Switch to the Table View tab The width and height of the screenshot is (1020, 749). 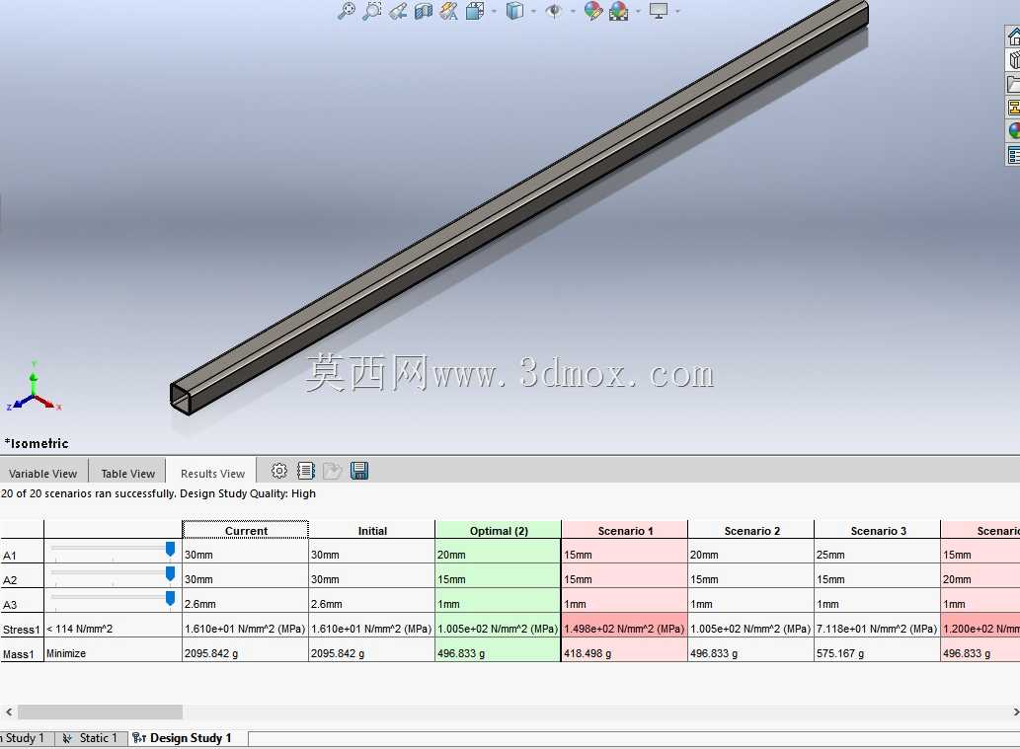tap(128, 474)
